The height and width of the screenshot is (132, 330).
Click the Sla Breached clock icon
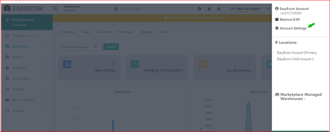click(203, 64)
